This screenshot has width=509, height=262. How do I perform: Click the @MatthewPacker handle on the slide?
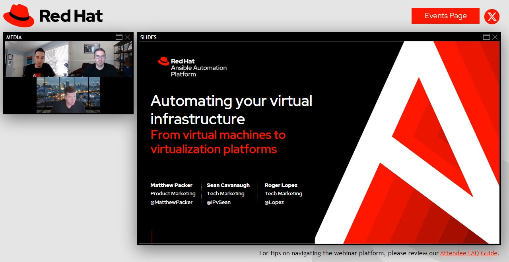pos(171,202)
